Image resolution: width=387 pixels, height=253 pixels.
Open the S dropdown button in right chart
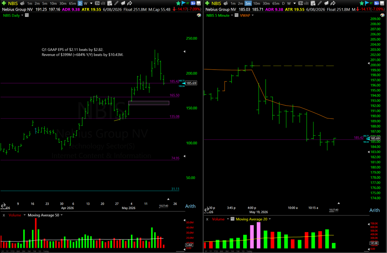point(377,3)
